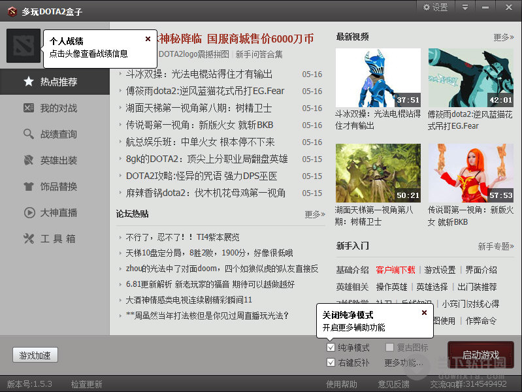Click the hero build icon beside 英雄出装
Screen dimensions: 522x392
tap(29, 160)
